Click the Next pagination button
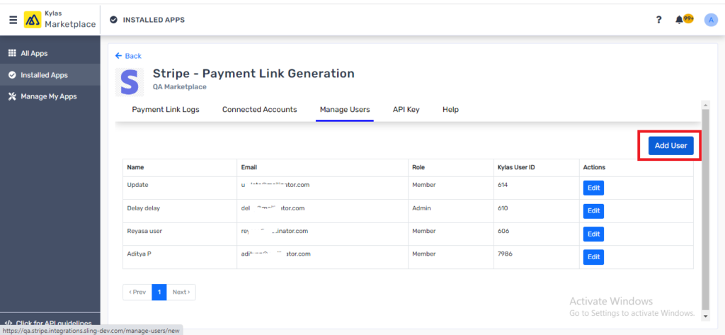Image resolution: width=725 pixels, height=335 pixels. (181, 292)
